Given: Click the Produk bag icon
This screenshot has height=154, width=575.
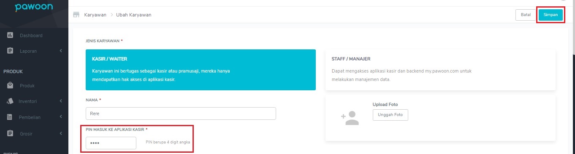Looking at the screenshot, I should 11,86.
